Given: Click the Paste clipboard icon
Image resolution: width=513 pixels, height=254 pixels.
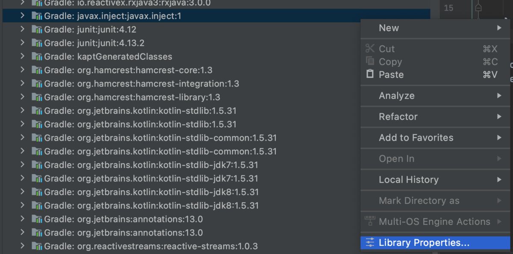Looking at the screenshot, I should click(x=370, y=74).
